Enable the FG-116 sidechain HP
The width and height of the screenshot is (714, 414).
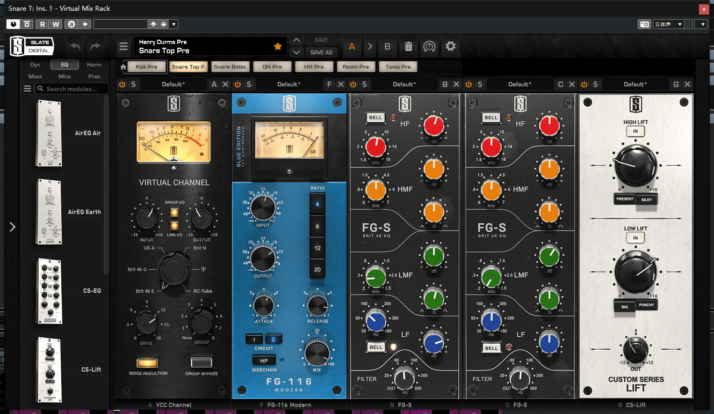(264, 360)
